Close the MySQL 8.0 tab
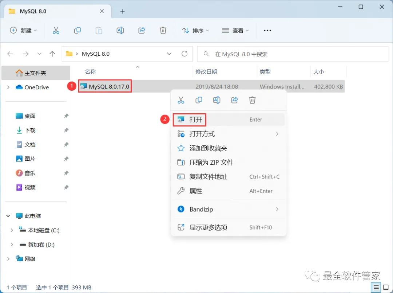 pos(102,11)
